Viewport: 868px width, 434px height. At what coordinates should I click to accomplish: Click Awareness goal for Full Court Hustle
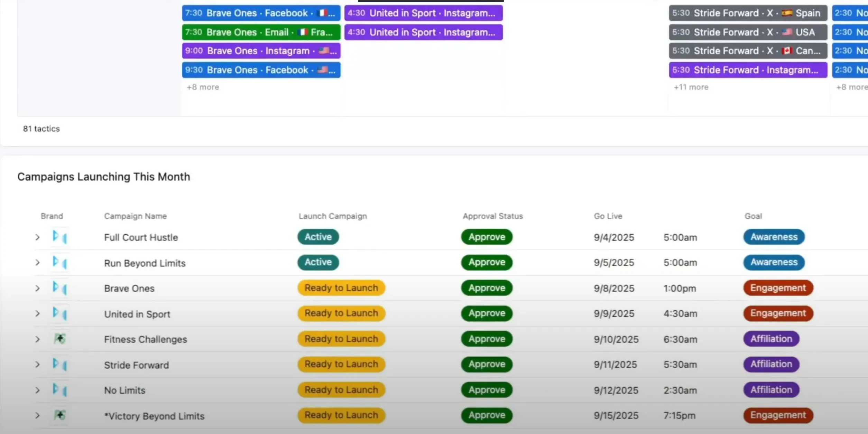click(x=774, y=237)
